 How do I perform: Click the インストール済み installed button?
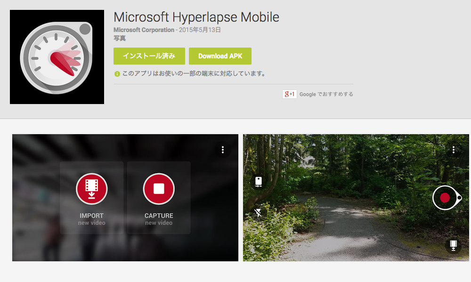(149, 56)
